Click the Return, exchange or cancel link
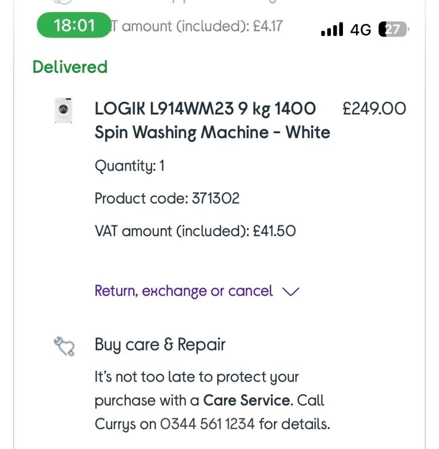This screenshot has height=449, width=439. point(183,291)
